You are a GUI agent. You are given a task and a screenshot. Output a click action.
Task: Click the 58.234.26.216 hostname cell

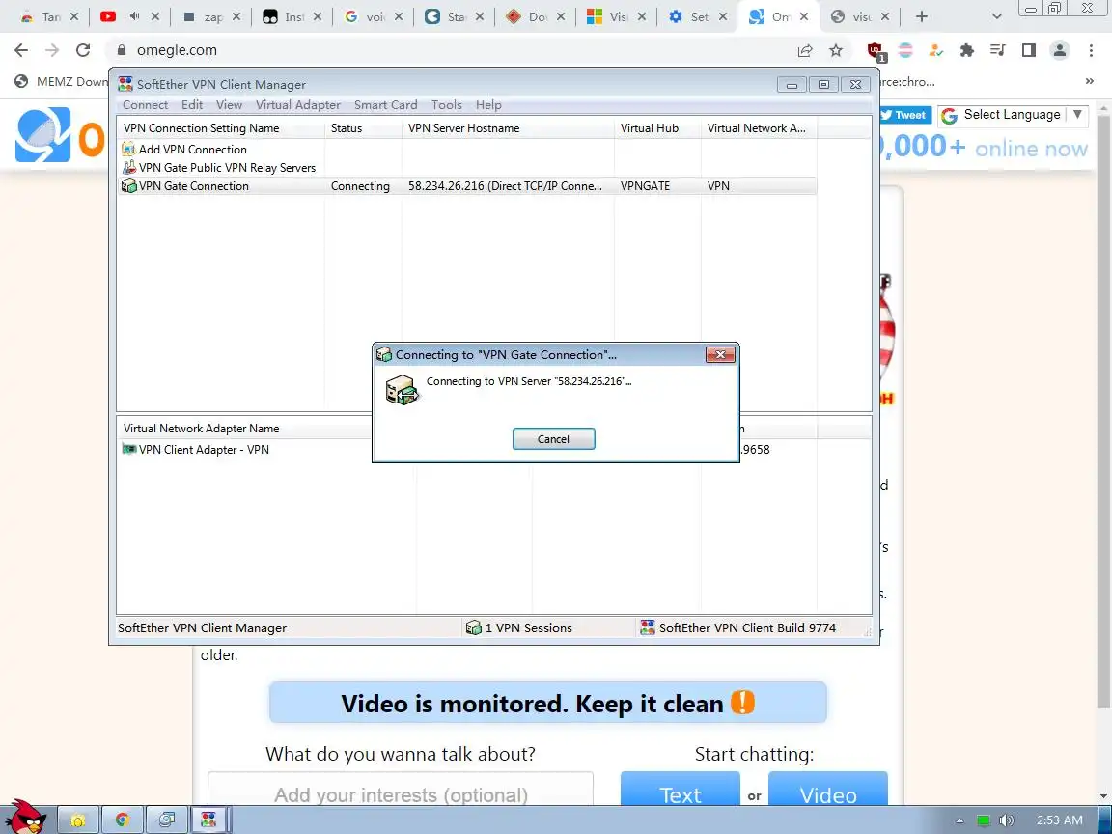coord(505,185)
